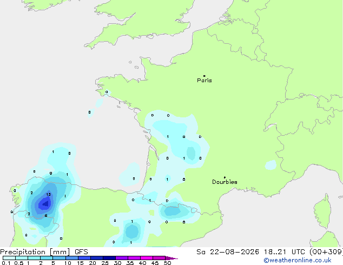The image size is (343, 265).
Task: Click the Dourbies city label
Action: [x=225, y=182]
